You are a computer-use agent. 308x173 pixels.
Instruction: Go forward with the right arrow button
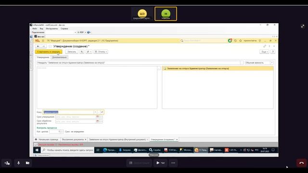point(44,46)
